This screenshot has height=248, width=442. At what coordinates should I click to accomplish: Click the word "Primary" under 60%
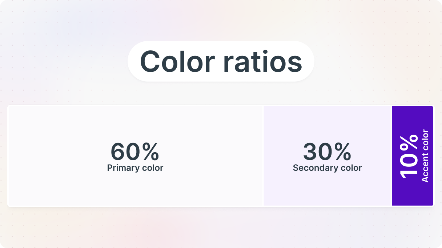[x=123, y=168]
